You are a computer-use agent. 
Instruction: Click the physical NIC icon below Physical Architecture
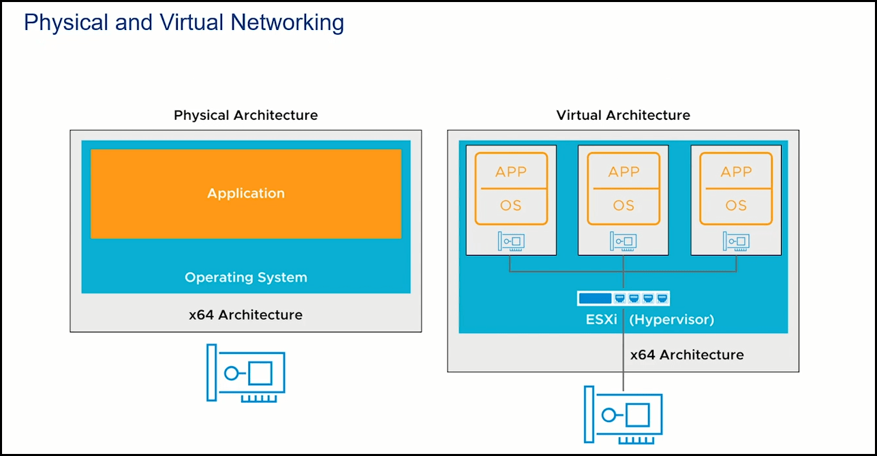click(245, 373)
